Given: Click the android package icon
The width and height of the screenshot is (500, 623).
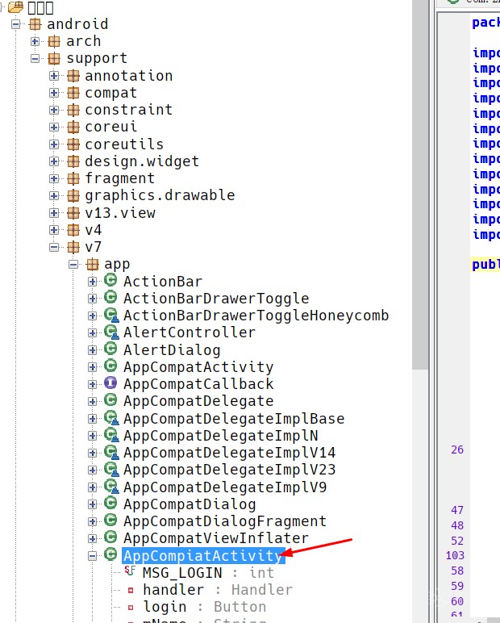Looking at the screenshot, I should [x=35, y=24].
